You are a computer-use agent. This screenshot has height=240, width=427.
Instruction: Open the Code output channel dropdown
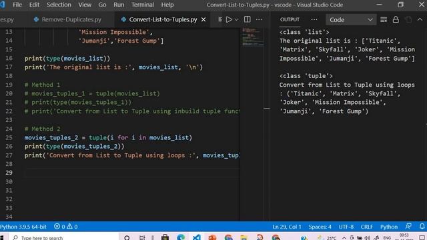[351, 19]
